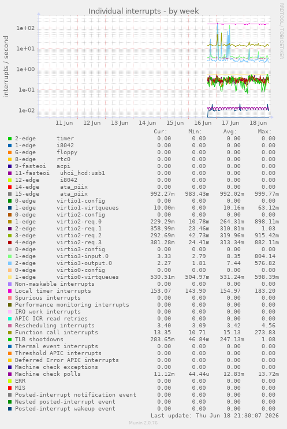Click the cyan swatch for APIC ICR read retries
287x429 pixels.
click(x=10, y=319)
